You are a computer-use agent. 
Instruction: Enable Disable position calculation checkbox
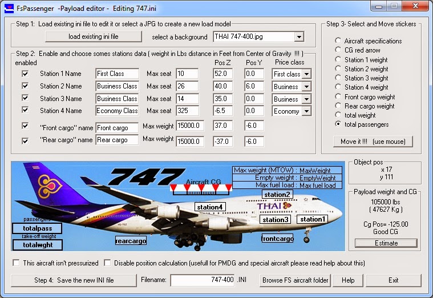[x=107, y=263]
